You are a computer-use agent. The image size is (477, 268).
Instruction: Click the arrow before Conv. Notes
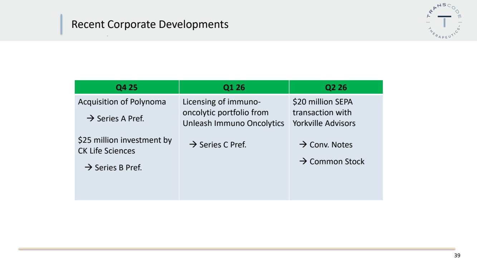pyautogui.click(x=303, y=145)
